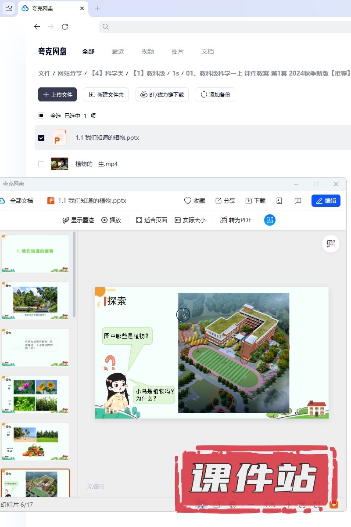Viewport: 351px width, 527px height.
Task: Play the slideshow with 播放
Action: [111, 220]
